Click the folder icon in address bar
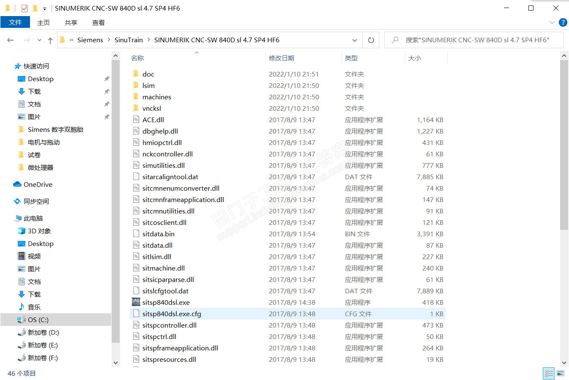569x380 pixels. click(x=63, y=40)
